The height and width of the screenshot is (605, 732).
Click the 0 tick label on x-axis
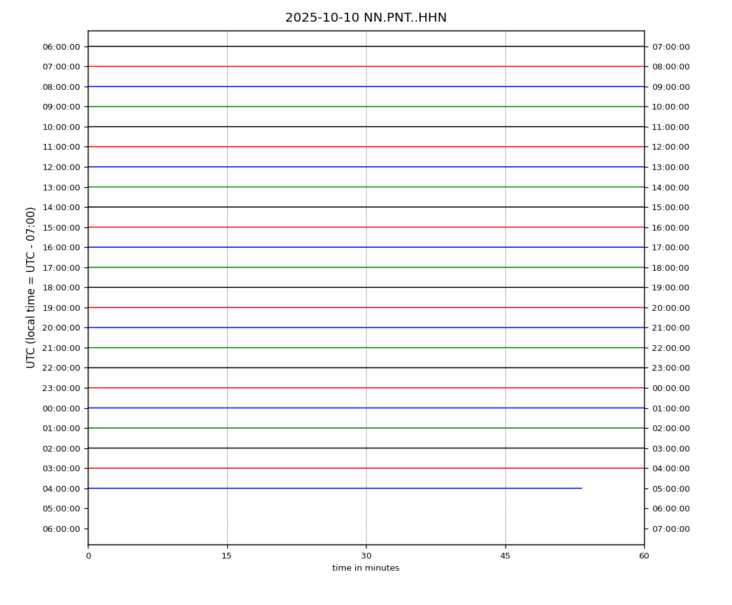pyautogui.click(x=88, y=556)
